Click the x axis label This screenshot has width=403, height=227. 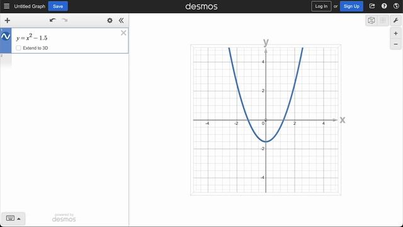pyautogui.click(x=343, y=120)
